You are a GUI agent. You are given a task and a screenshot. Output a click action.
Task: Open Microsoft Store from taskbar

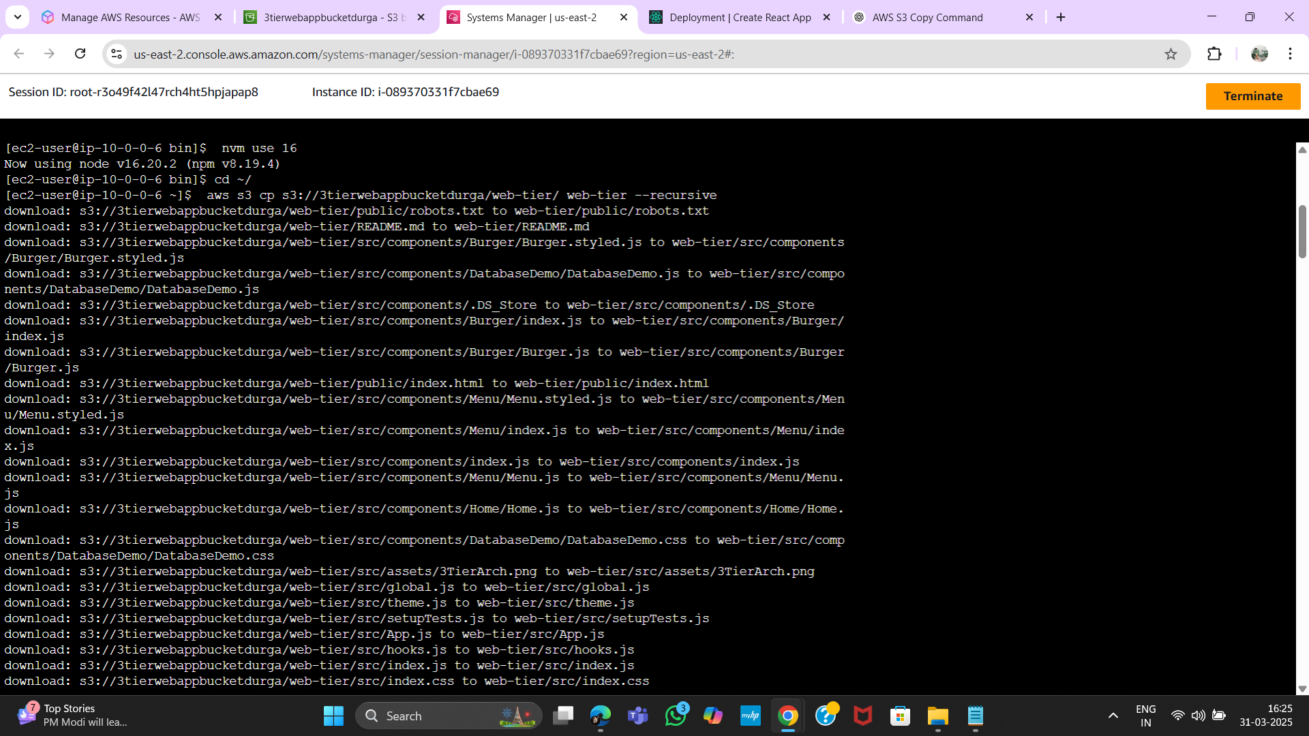901,716
